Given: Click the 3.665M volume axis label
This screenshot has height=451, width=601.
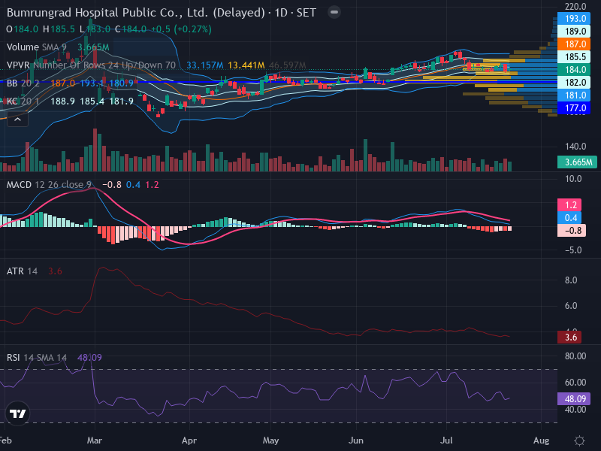Looking at the screenshot, I should tap(577, 162).
